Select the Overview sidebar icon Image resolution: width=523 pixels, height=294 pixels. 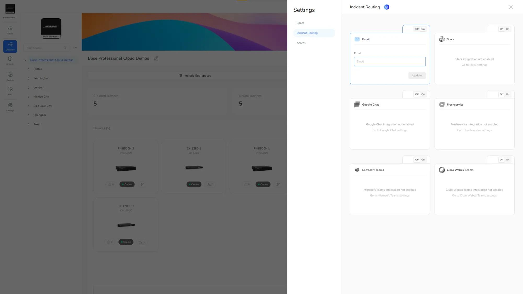(x=10, y=46)
